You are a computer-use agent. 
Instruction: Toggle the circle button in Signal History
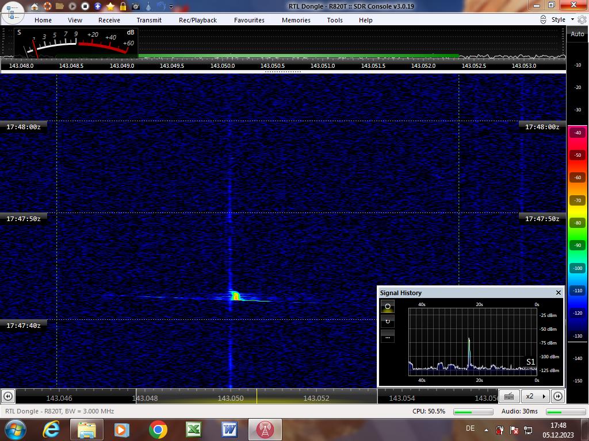[x=388, y=307]
